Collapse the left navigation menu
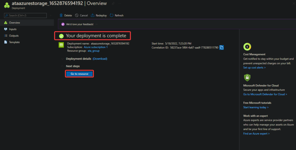The image size is (296, 150). (x=51, y=15)
